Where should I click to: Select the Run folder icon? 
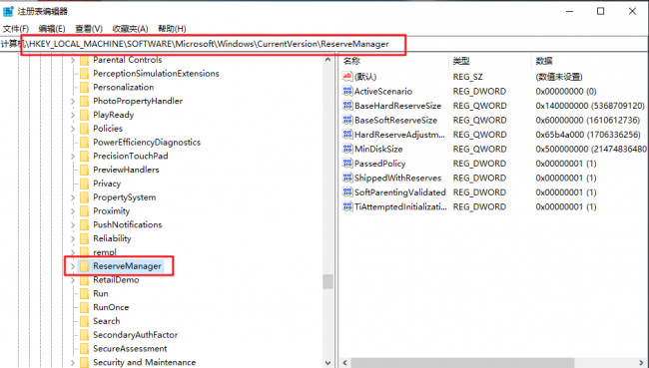[84, 293]
